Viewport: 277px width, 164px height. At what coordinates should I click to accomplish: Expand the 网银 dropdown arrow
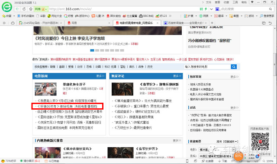tap(211, 16)
